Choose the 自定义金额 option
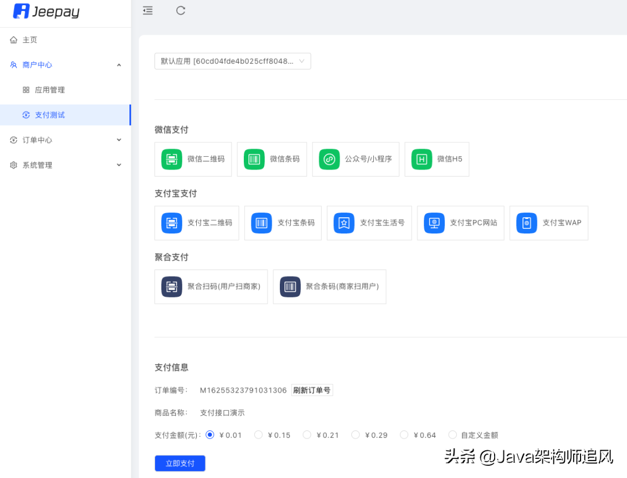This screenshot has height=478, width=627. (x=452, y=434)
